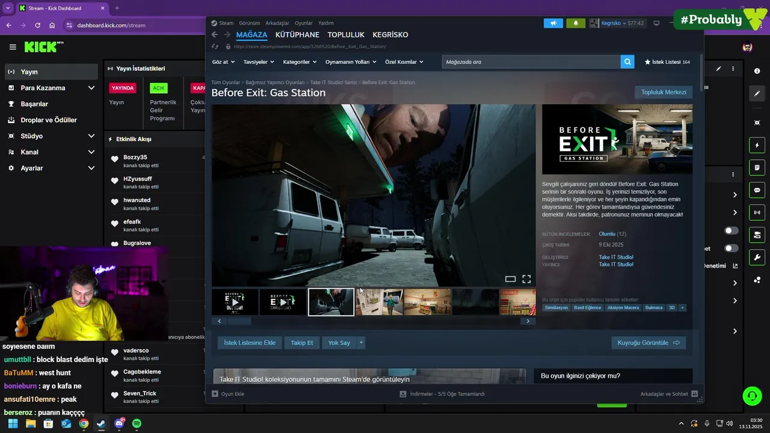
Task: Enter fullscreen on the Steam screenshot viewer
Action: 526,279
